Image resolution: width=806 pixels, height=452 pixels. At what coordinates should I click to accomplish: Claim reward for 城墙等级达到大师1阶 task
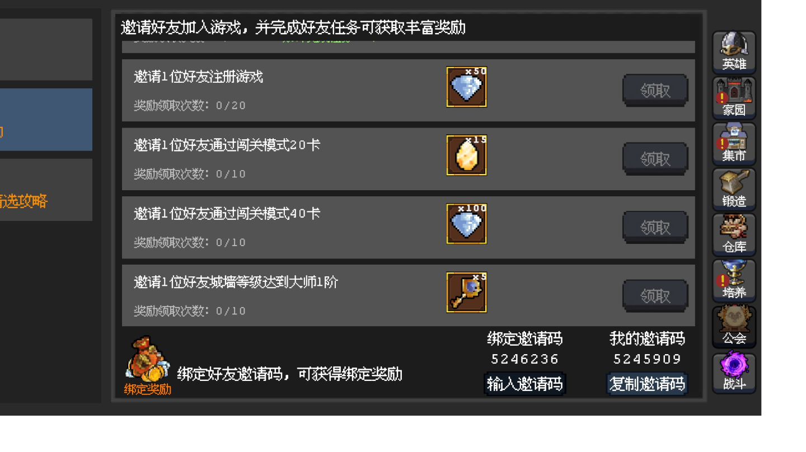(655, 295)
